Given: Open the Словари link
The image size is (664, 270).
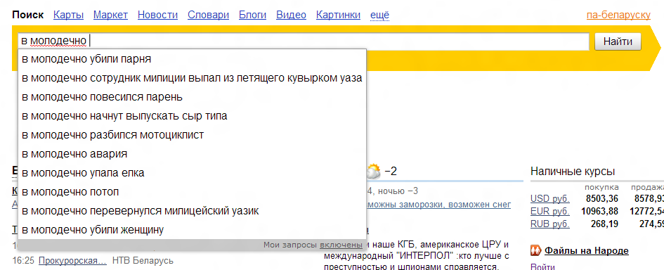Looking at the screenshot, I should (209, 15).
